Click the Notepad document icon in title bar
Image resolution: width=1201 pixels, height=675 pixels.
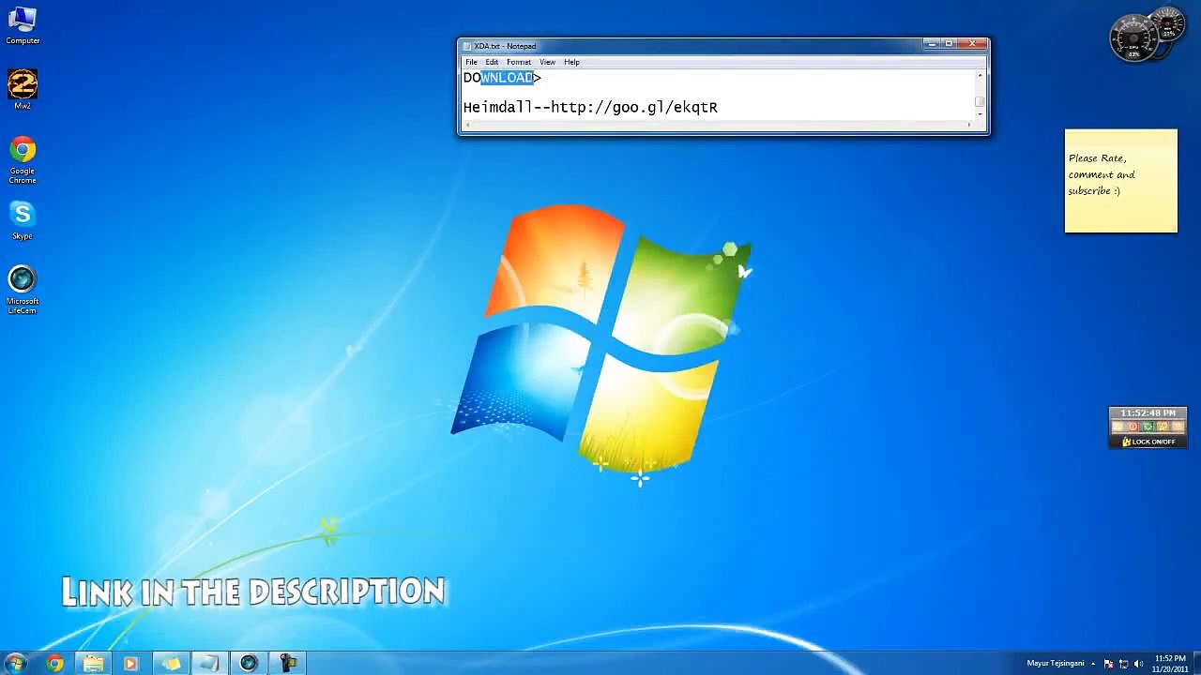coord(467,46)
